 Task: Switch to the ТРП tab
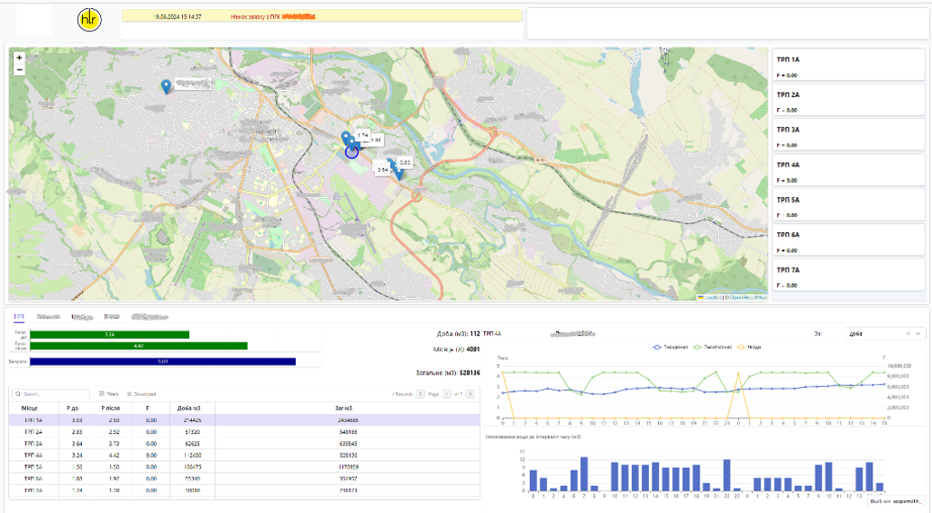tap(18, 317)
